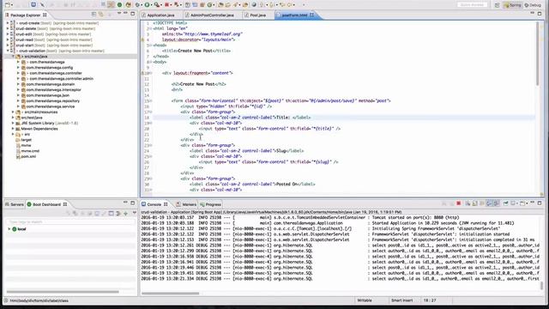Click the 18 : 27 cursor position entry
Screen dimensions: 549x309
click(430, 300)
